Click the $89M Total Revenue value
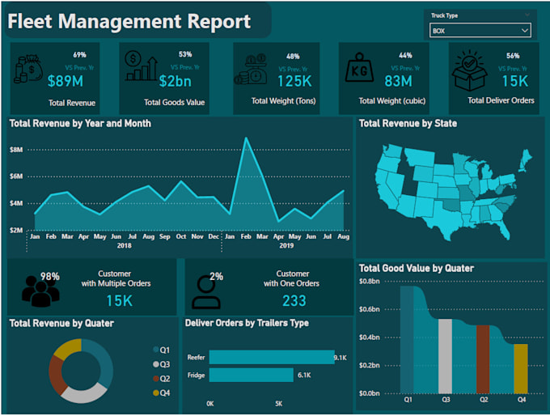Viewport: 550px width, 416px height. pyautogui.click(x=66, y=81)
